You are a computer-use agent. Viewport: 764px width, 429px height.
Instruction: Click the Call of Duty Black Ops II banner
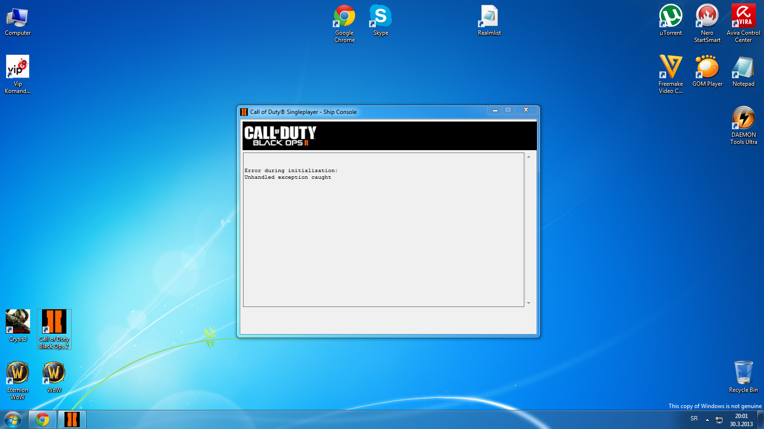tap(390, 136)
